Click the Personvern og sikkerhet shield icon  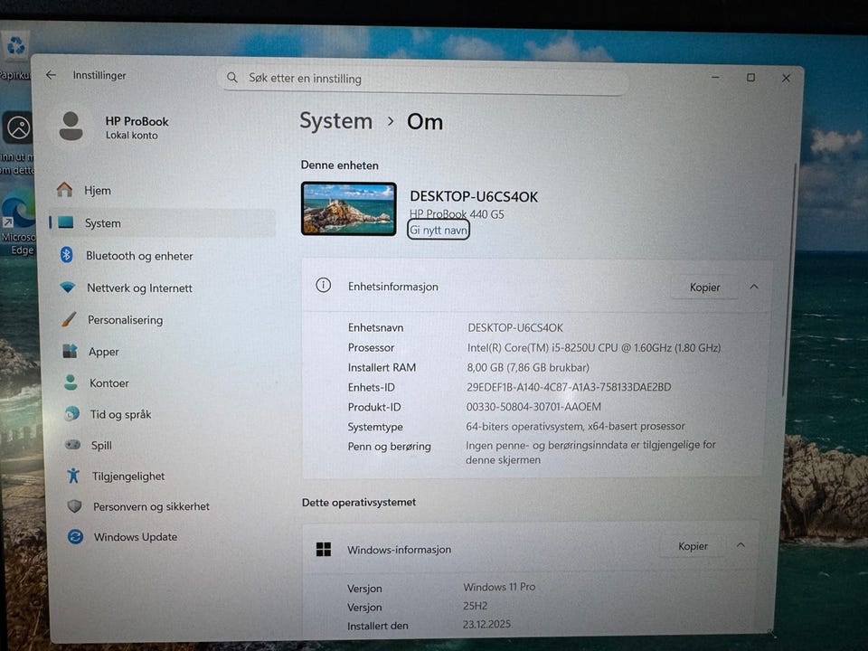pos(74,506)
